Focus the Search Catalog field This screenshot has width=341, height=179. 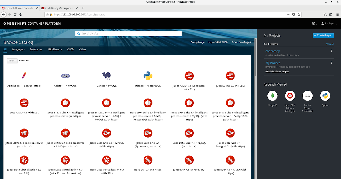(x=128, y=34)
